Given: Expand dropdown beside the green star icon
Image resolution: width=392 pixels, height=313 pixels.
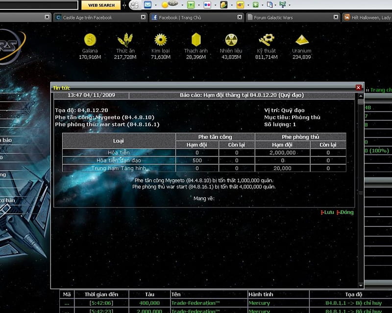Looking at the screenshot, I should pos(262,5).
